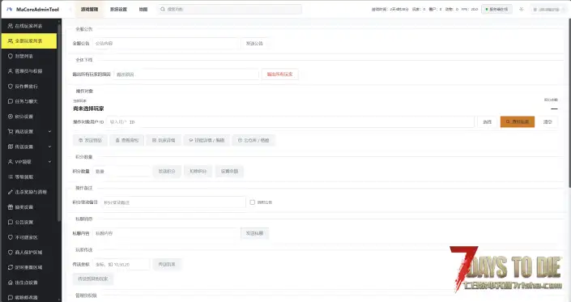This screenshot has height=302, width=571.
Task: Open 公告设置 in the sidebar
Action: (x=29, y=222)
